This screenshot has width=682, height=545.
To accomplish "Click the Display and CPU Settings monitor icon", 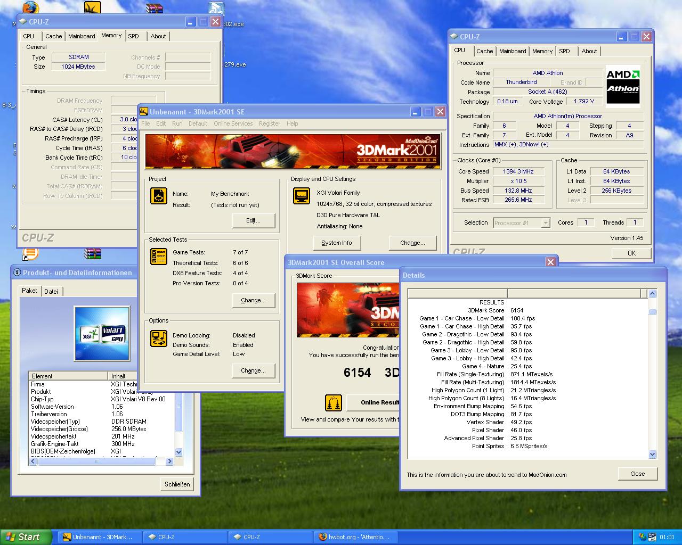I will [x=302, y=195].
